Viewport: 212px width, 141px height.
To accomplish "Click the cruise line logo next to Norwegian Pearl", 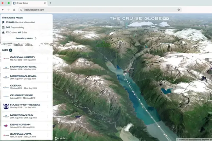I will (6, 68).
